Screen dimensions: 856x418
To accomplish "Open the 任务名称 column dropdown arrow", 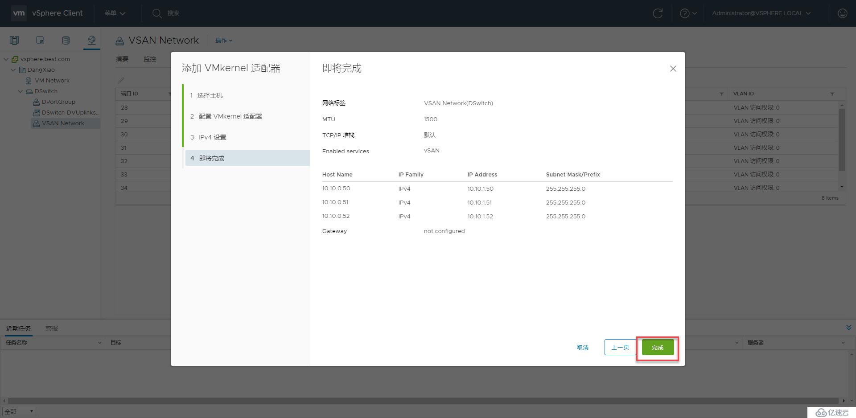I will 99,343.
